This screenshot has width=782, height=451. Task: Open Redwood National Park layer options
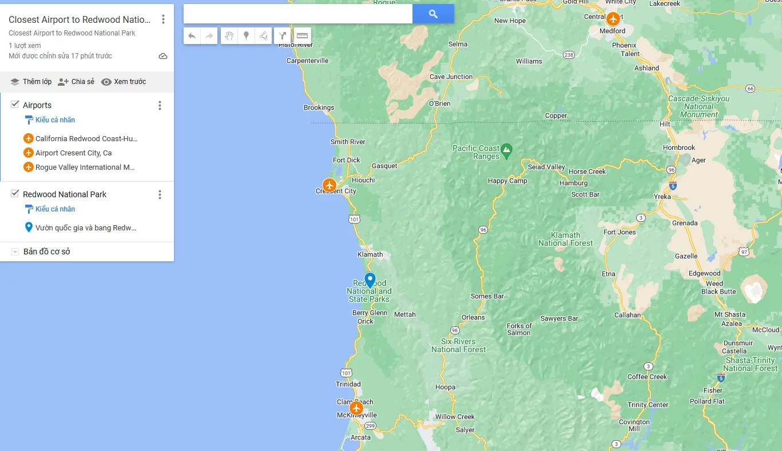click(x=160, y=194)
